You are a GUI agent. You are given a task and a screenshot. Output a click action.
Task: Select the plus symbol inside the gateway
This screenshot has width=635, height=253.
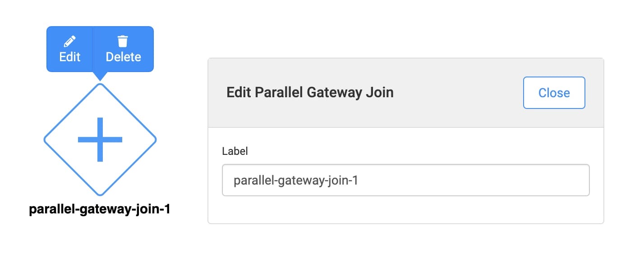point(100,140)
